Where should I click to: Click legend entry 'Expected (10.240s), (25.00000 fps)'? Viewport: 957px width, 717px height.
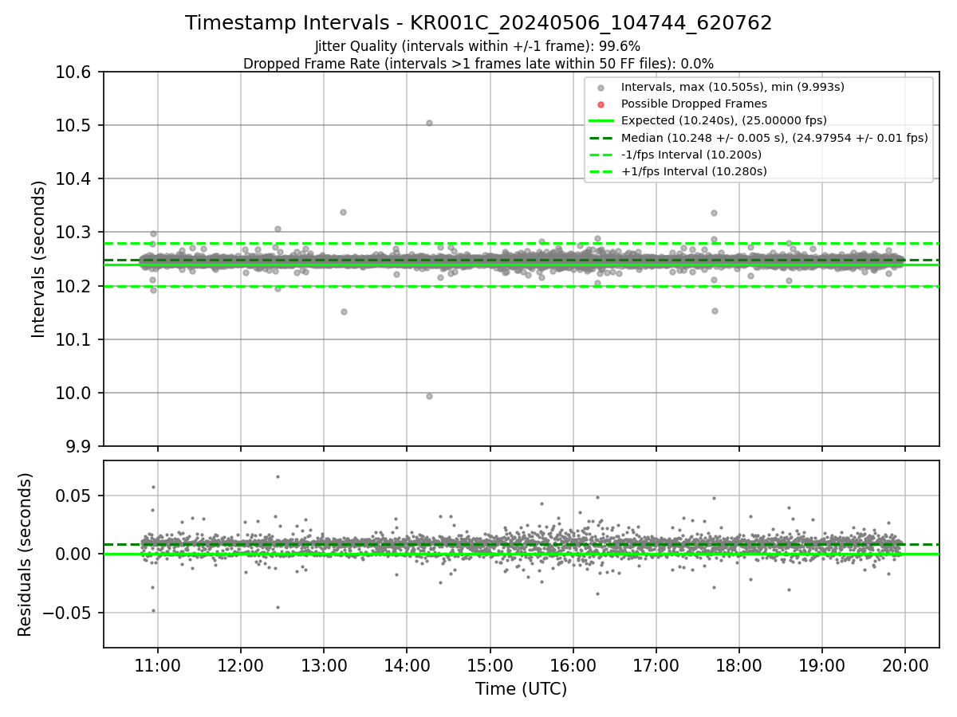723,120
